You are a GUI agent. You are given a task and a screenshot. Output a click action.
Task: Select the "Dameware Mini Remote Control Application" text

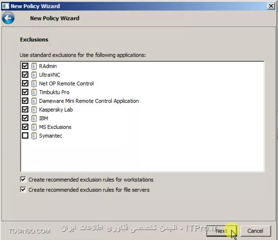tap(89, 101)
